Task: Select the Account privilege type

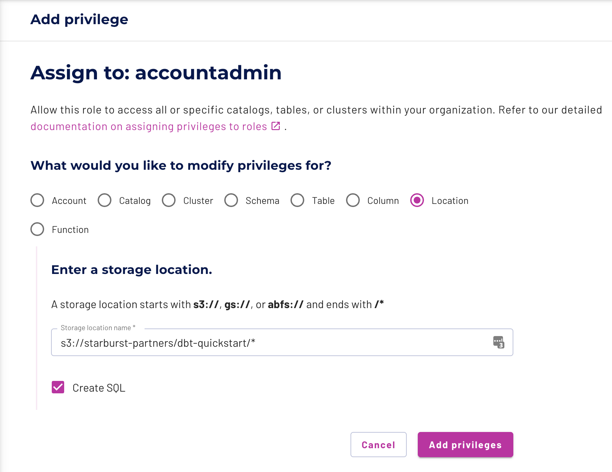Action: pos(37,200)
